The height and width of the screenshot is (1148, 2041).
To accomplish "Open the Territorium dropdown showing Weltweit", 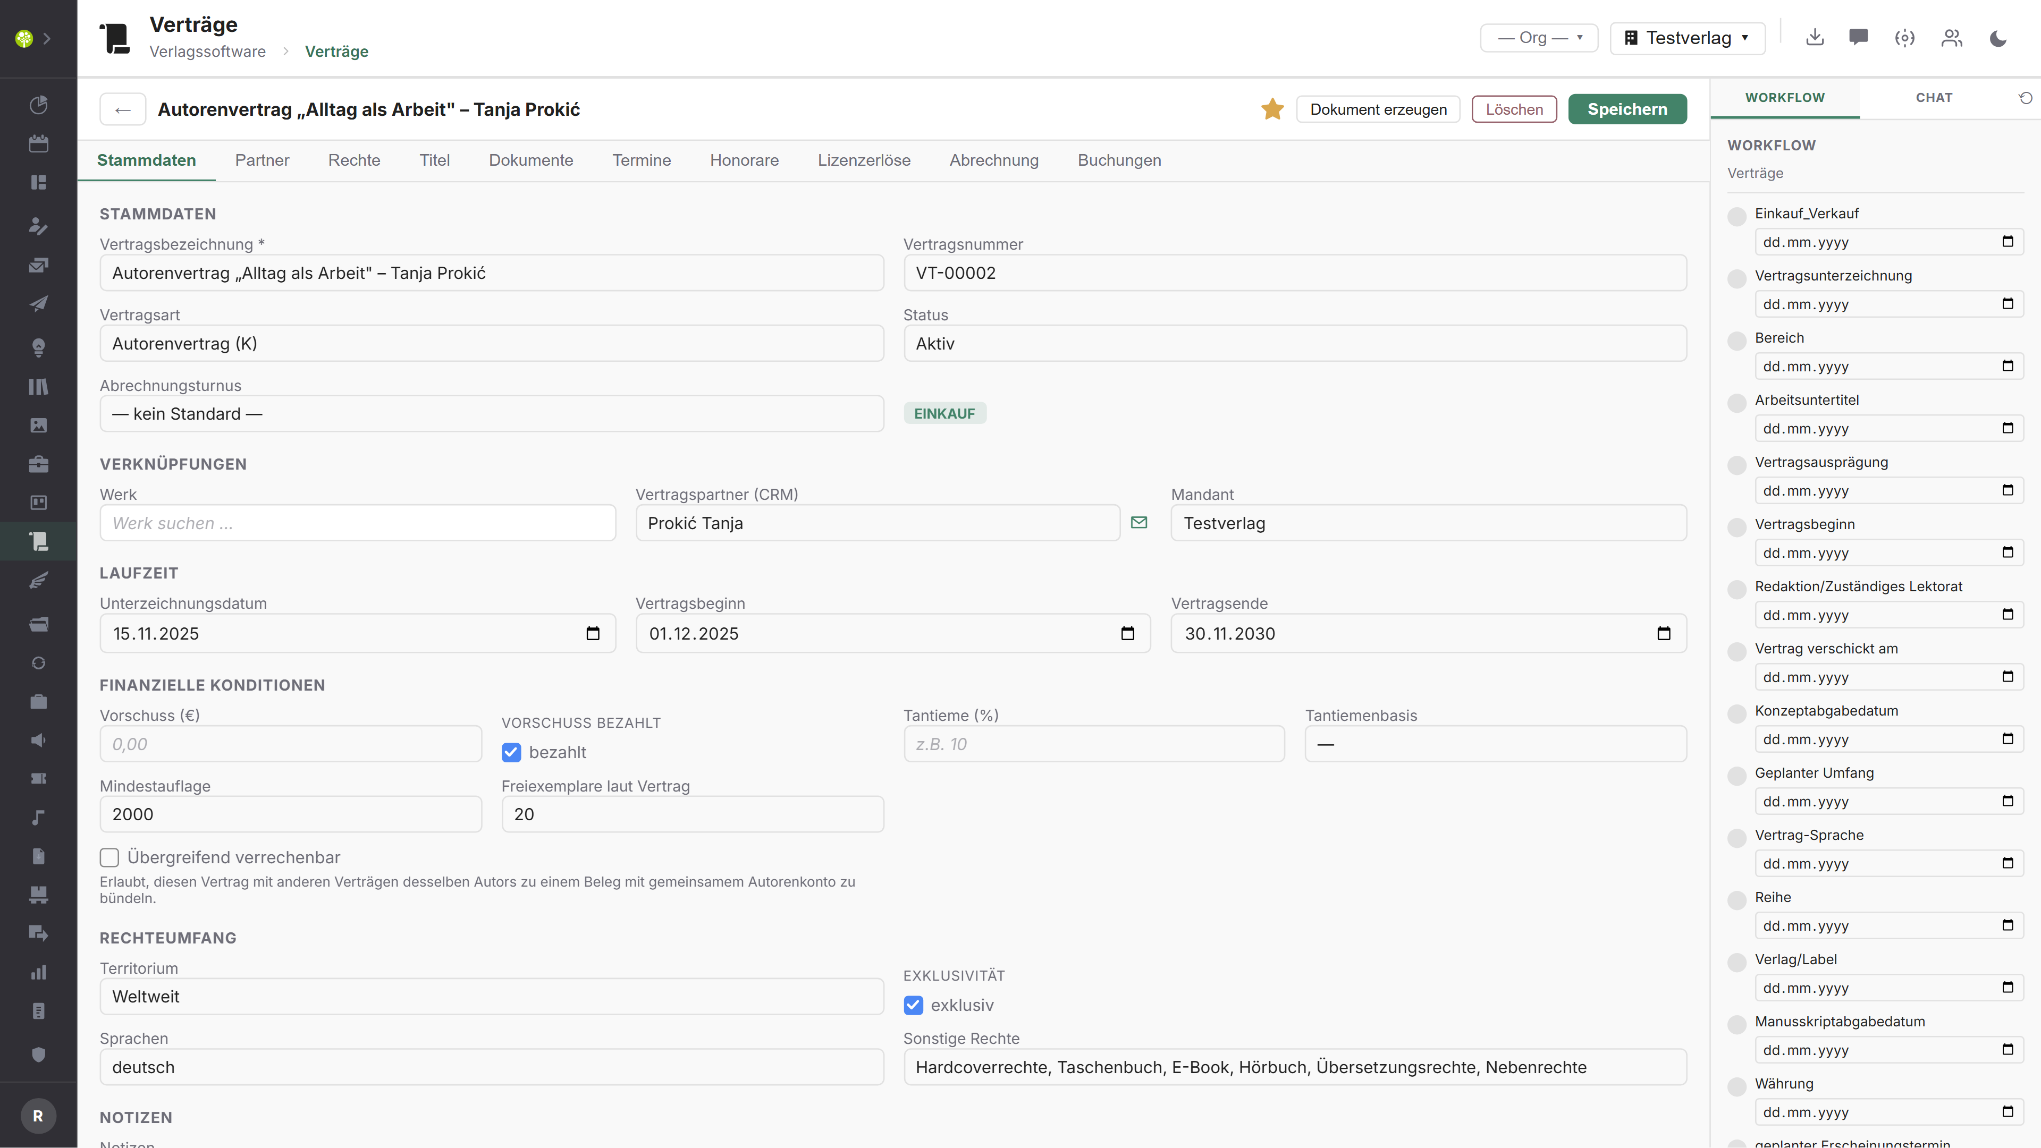I will coord(491,997).
